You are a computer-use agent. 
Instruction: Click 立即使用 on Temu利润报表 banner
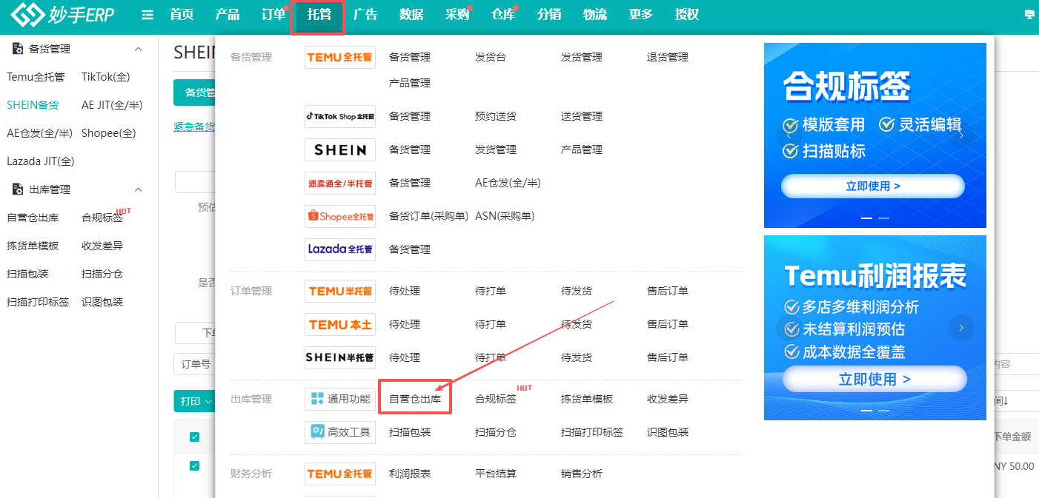(874, 379)
